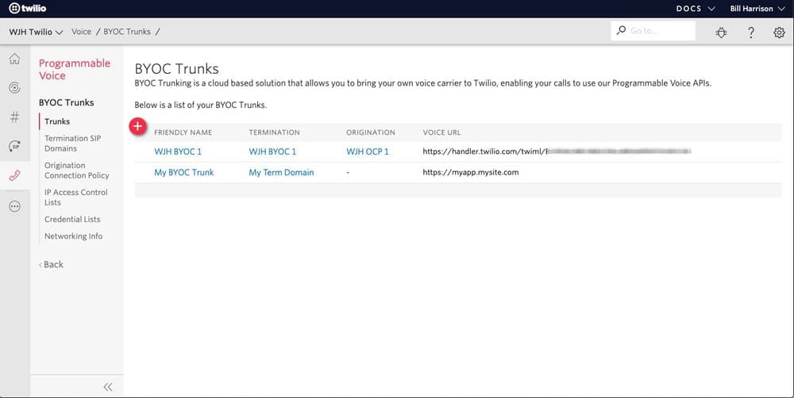
Task: Open the settings gear icon
Action: [779, 32]
